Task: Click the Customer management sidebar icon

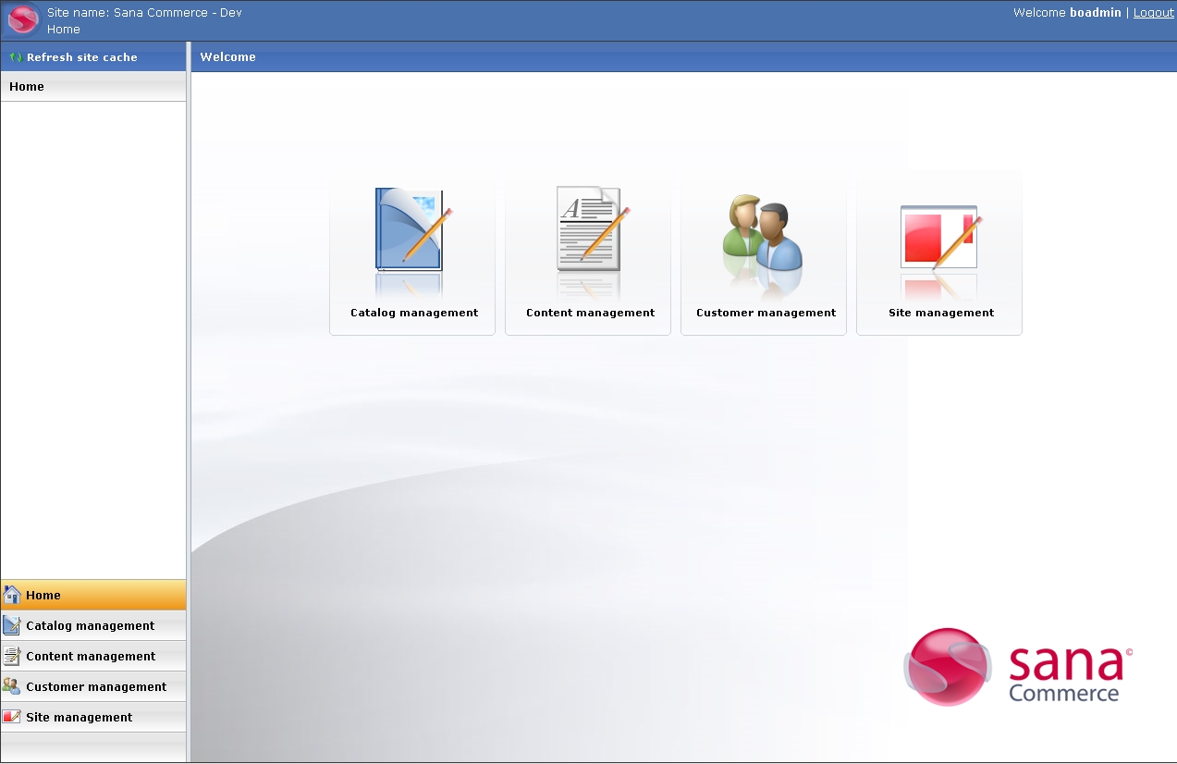Action: pos(12,686)
